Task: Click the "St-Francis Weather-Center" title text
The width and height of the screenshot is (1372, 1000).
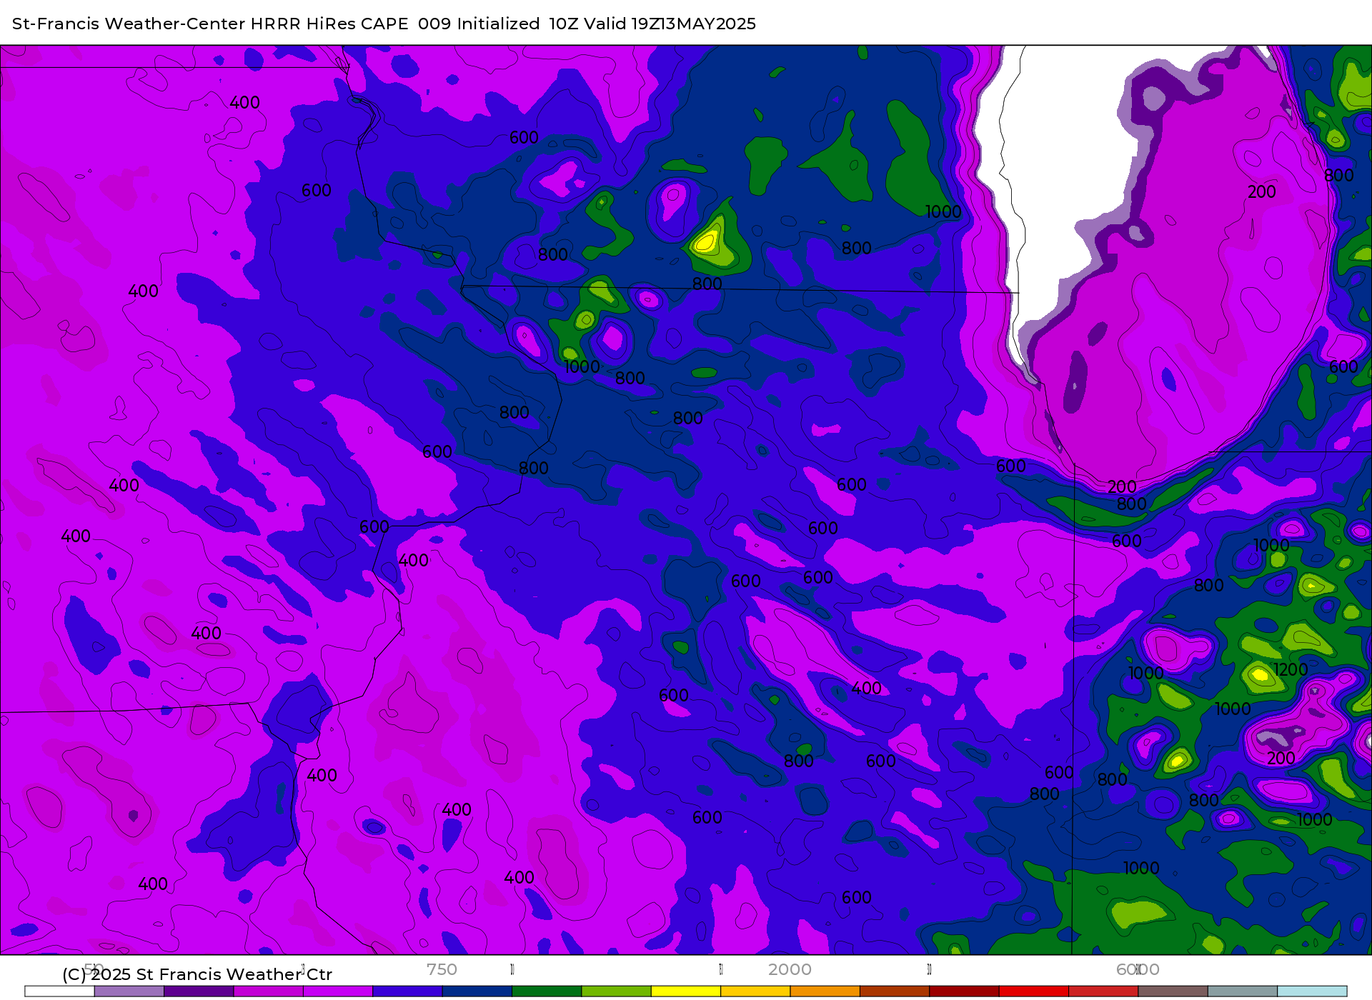Action: (x=129, y=24)
